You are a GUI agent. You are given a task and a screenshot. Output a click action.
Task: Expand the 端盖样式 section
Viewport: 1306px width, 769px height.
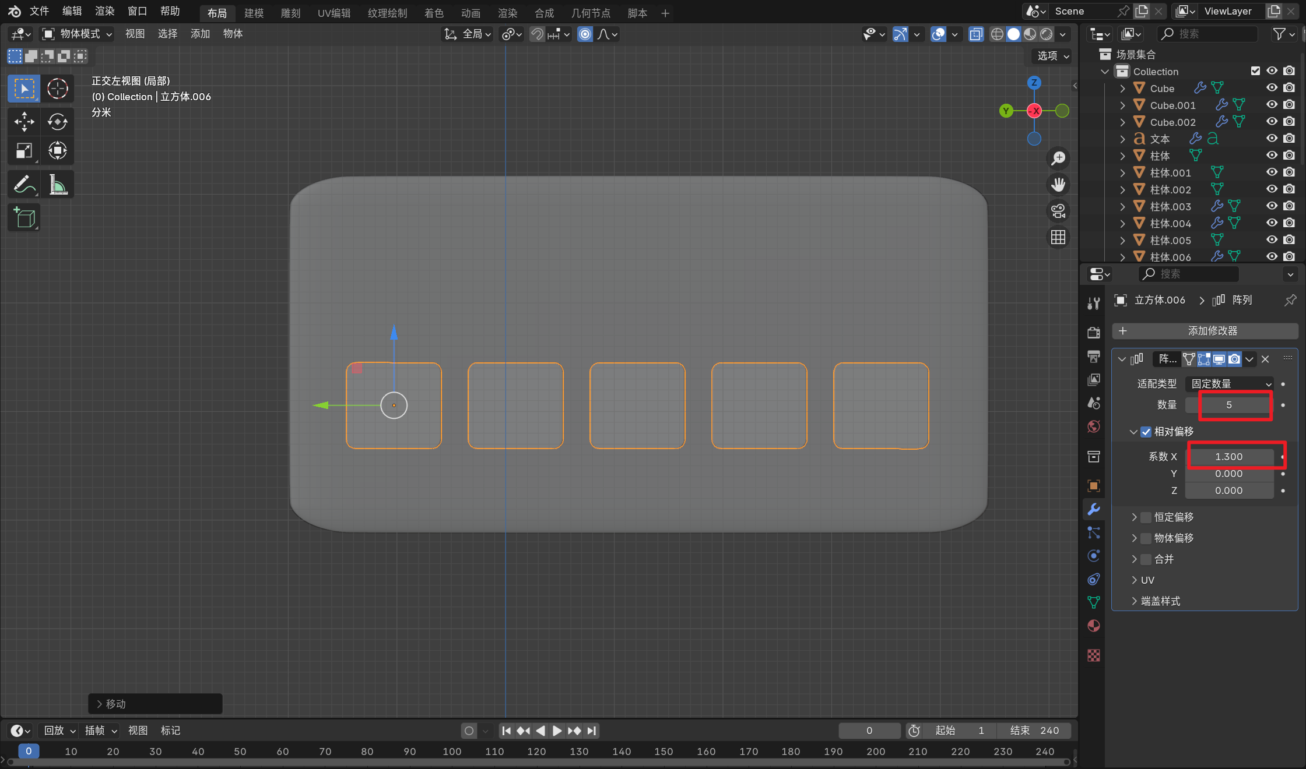point(1160,601)
